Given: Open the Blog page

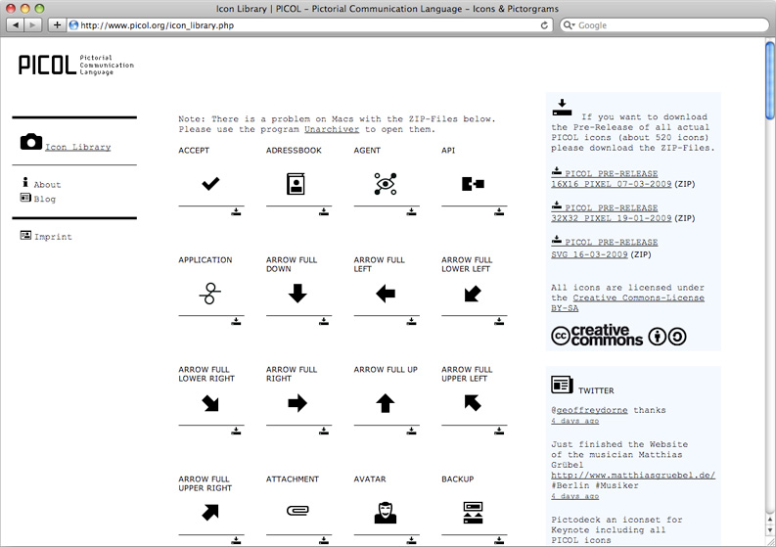Looking at the screenshot, I should click(45, 199).
